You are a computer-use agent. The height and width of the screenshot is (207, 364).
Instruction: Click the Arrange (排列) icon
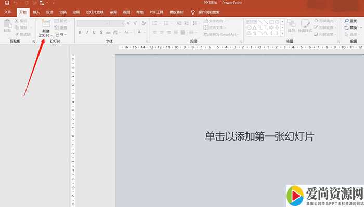pyautogui.click(x=291, y=23)
